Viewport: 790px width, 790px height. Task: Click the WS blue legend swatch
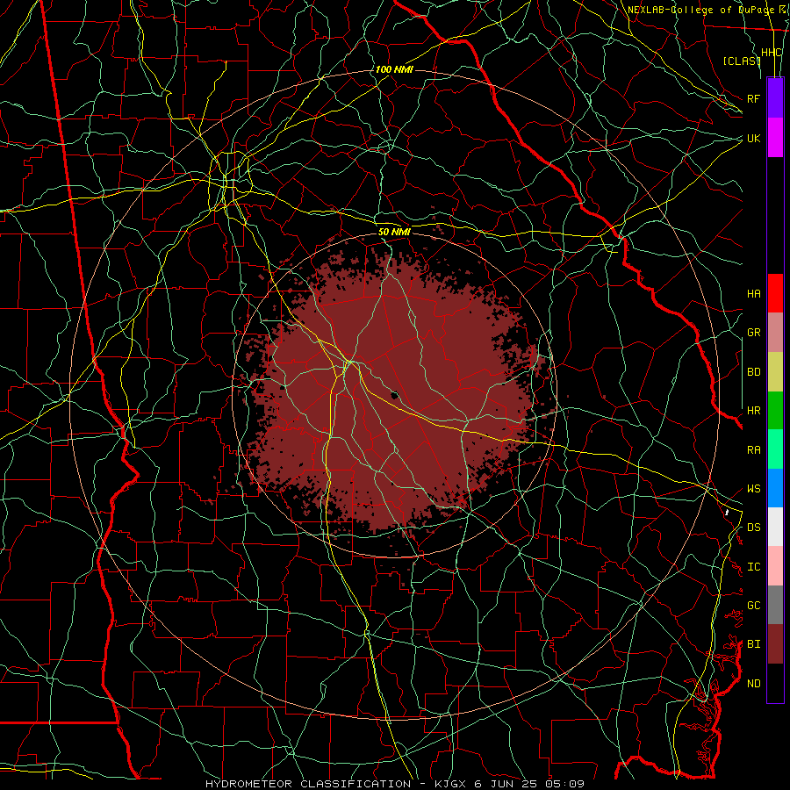coord(775,488)
